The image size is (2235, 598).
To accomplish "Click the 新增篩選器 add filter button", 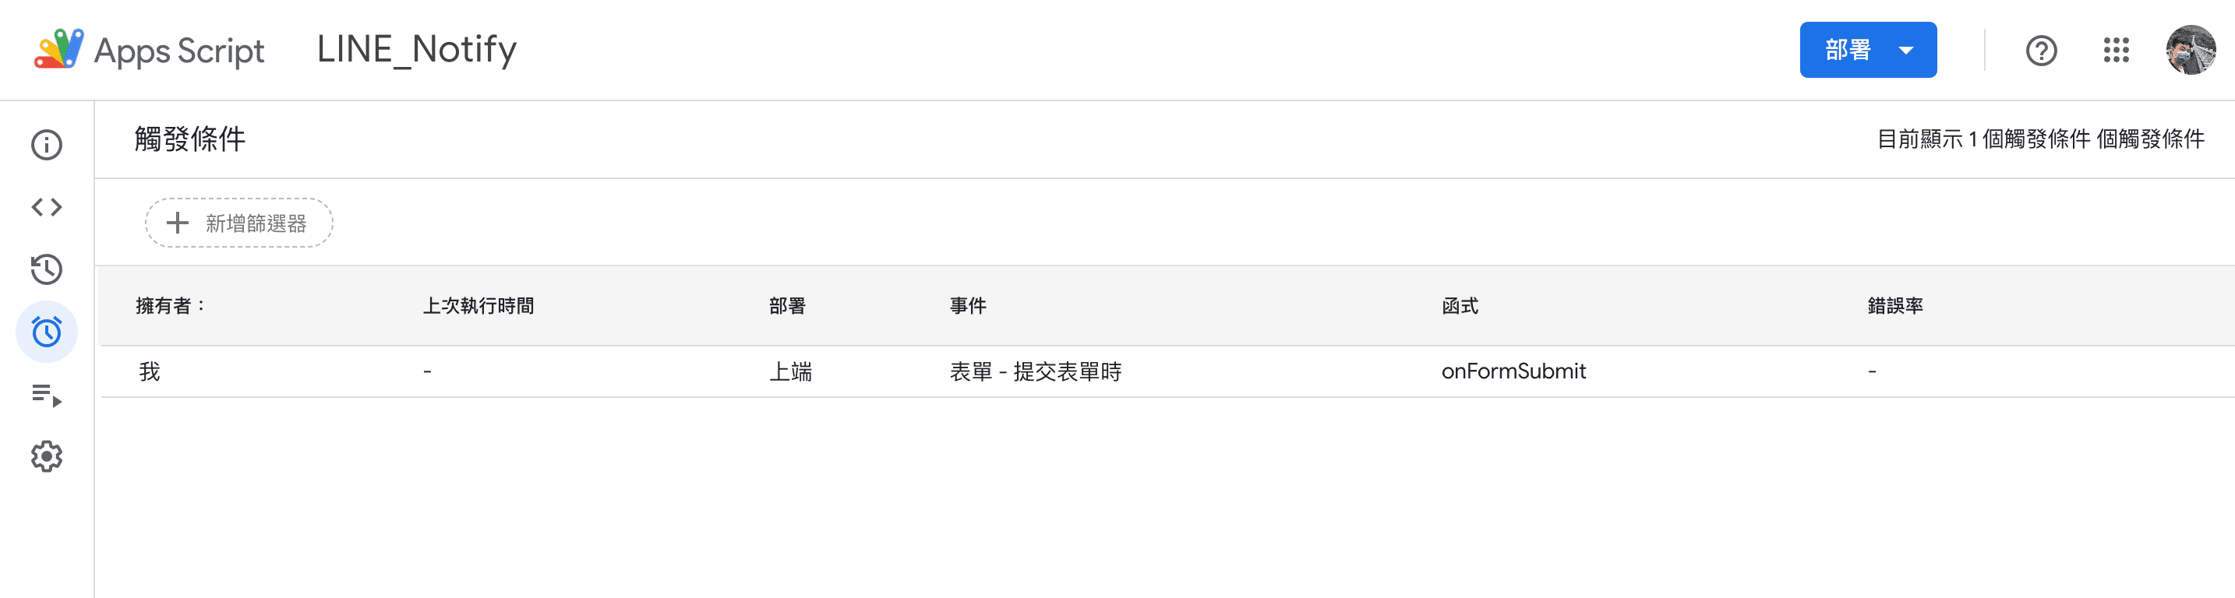I will pos(238,223).
